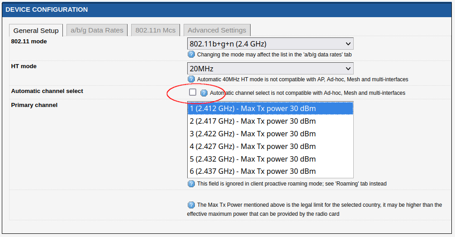Image resolution: width=455 pixels, height=237 pixels.
Task: Select channel 4 (2.427 GHz) entry
Action: coord(270,146)
